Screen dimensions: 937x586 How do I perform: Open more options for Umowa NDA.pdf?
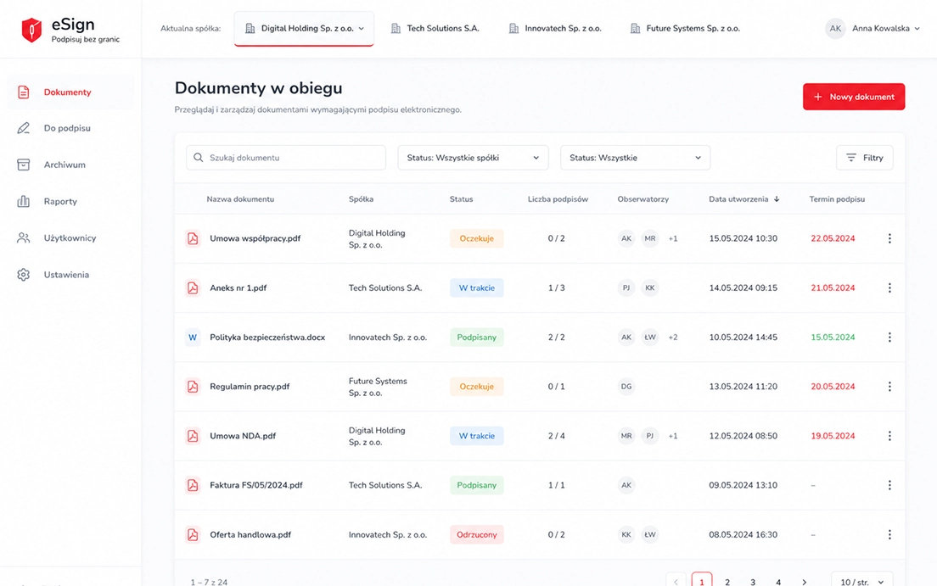click(889, 436)
